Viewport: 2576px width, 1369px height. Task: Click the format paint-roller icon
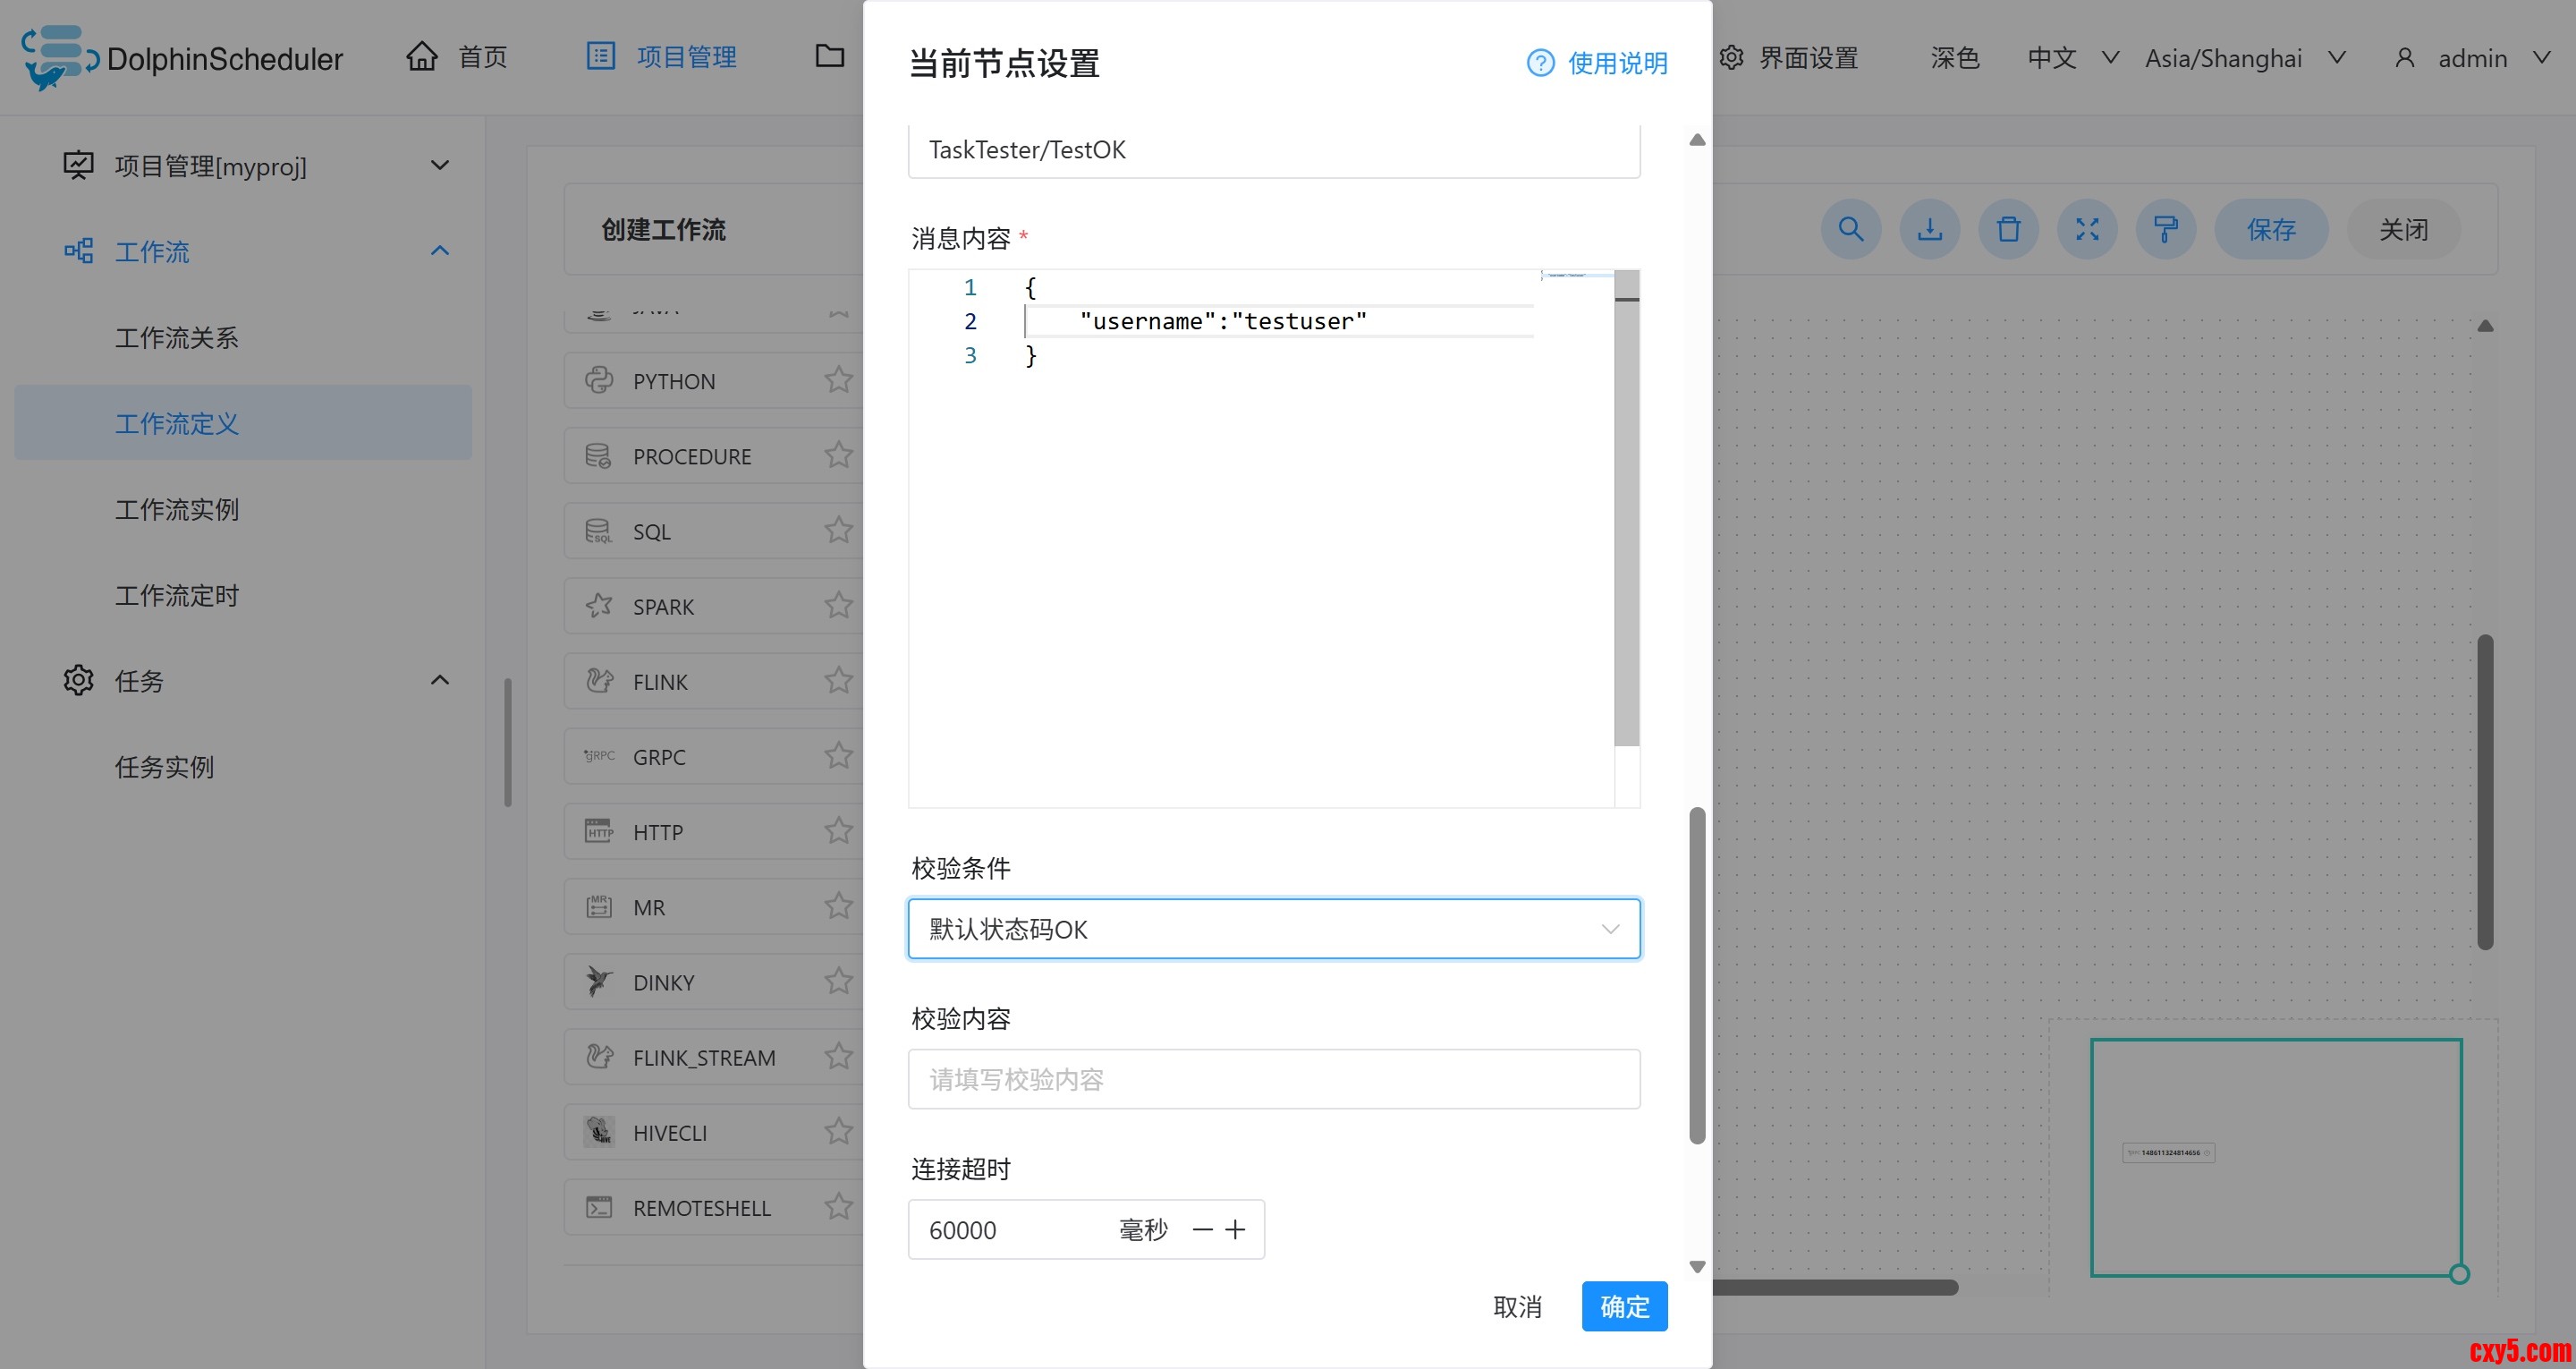tap(2166, 229)
